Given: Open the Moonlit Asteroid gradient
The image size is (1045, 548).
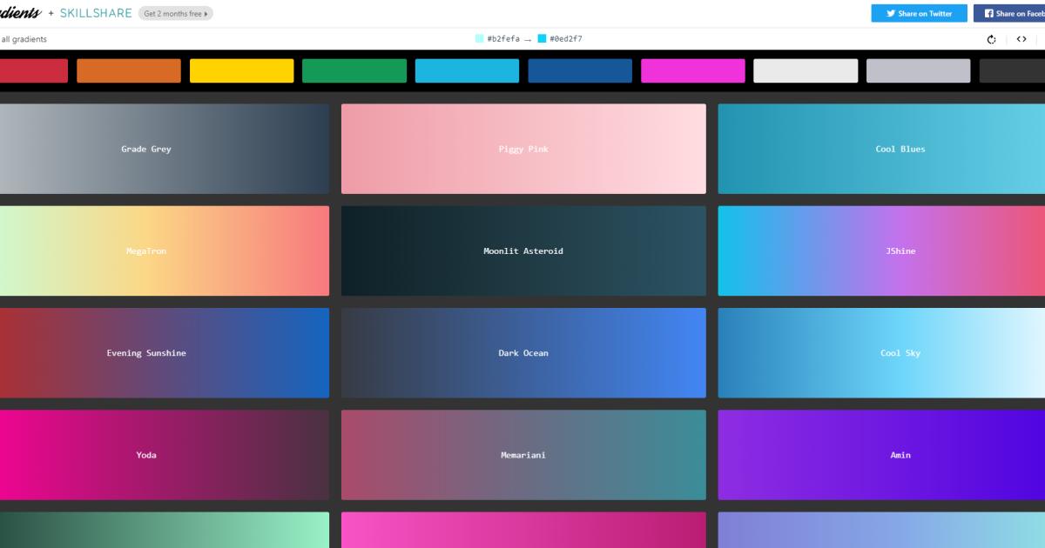Looking at the screenshot, I should (523, 251).
